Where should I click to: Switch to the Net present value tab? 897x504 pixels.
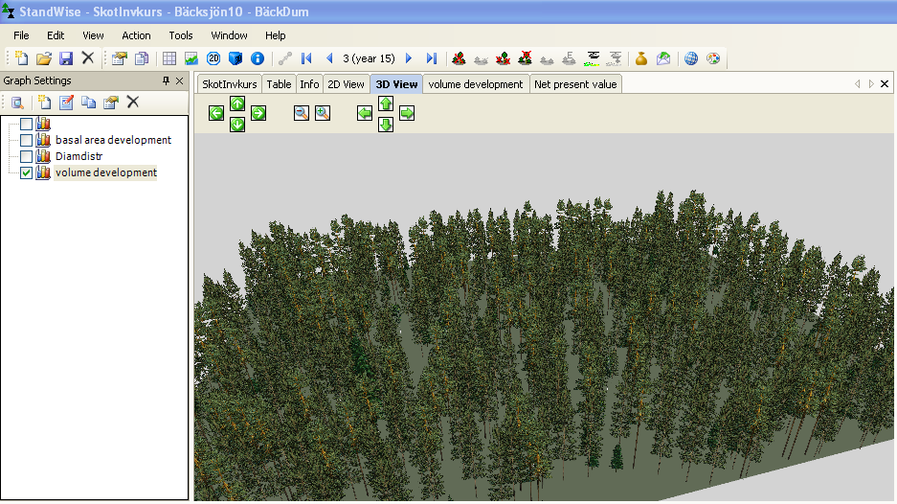click(x=575, y=84)
